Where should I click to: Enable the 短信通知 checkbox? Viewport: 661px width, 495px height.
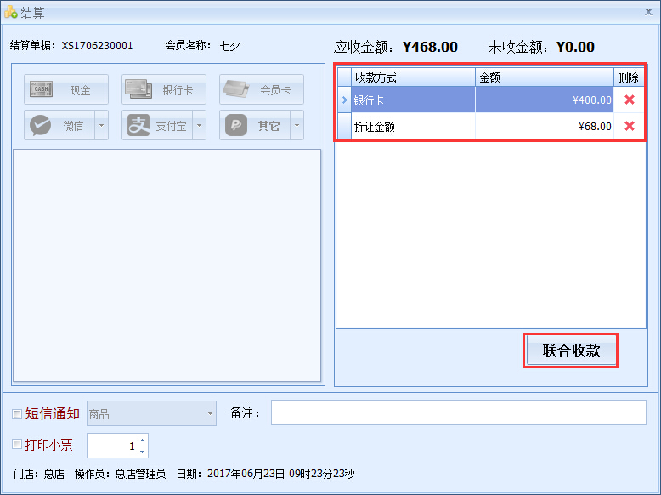[x=17, y=414]
